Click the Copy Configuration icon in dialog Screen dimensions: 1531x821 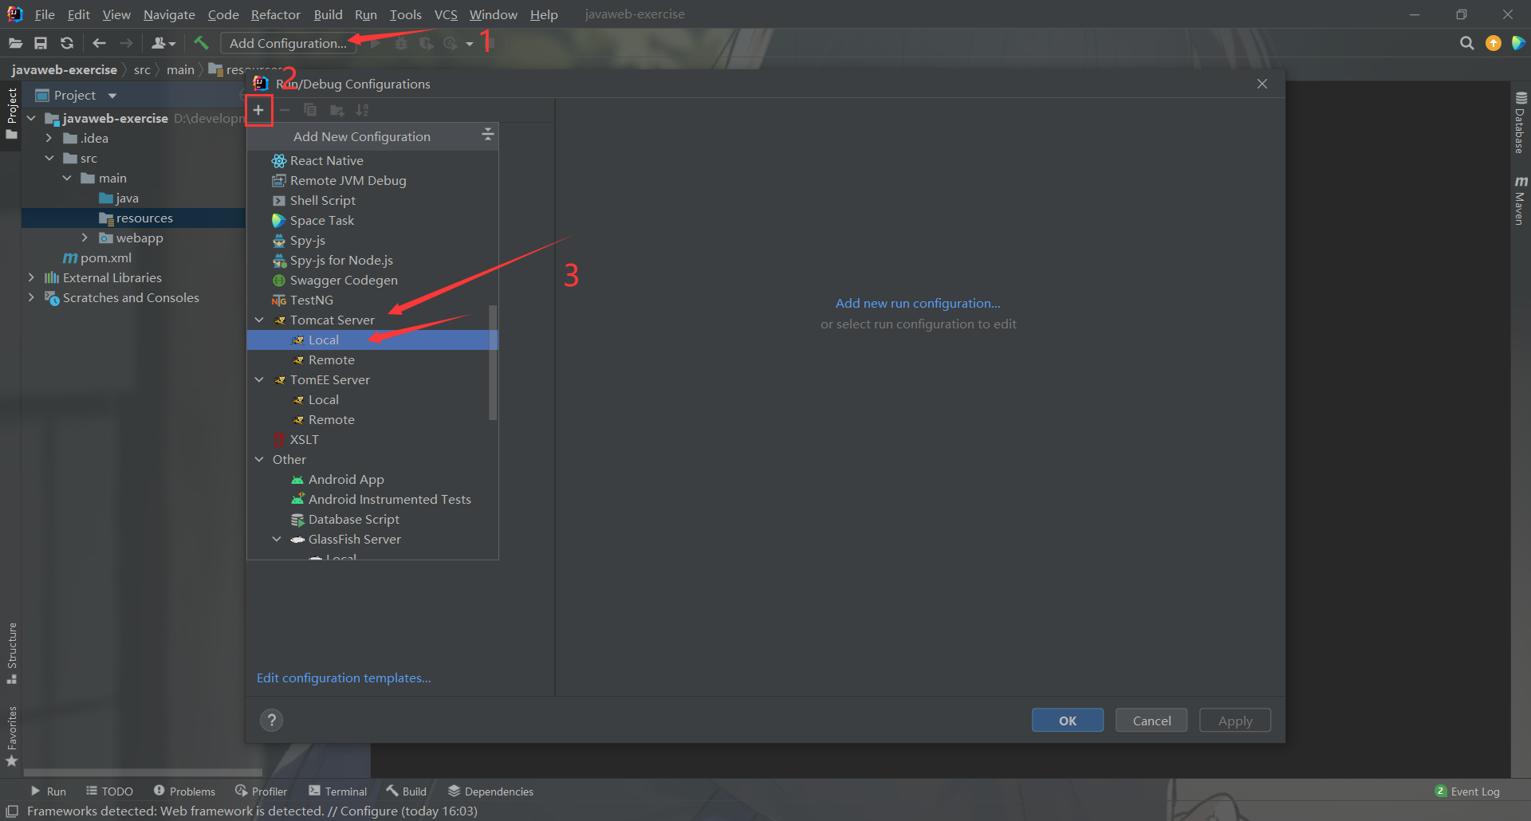point(310,110)
